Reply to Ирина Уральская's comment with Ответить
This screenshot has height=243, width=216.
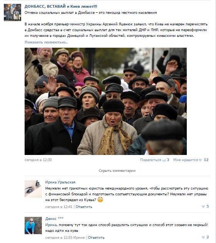(x=84, y=207)
